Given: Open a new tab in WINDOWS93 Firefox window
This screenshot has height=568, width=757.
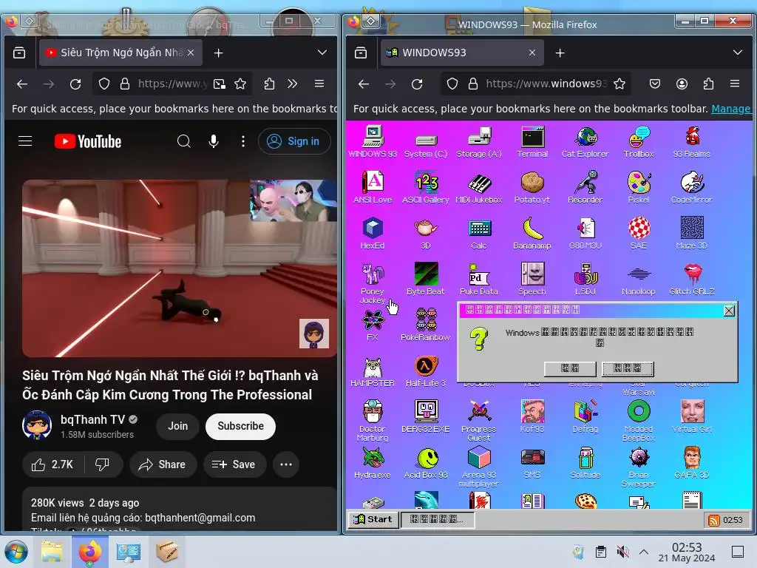Looking at the screenshot, I should (x=560, y=53).
